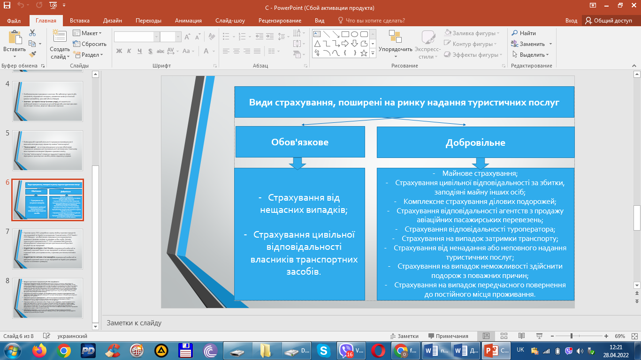Switch to the Переходы ribbon tab
The height and width of the screenshot is (360, 641).
(148, 21)
